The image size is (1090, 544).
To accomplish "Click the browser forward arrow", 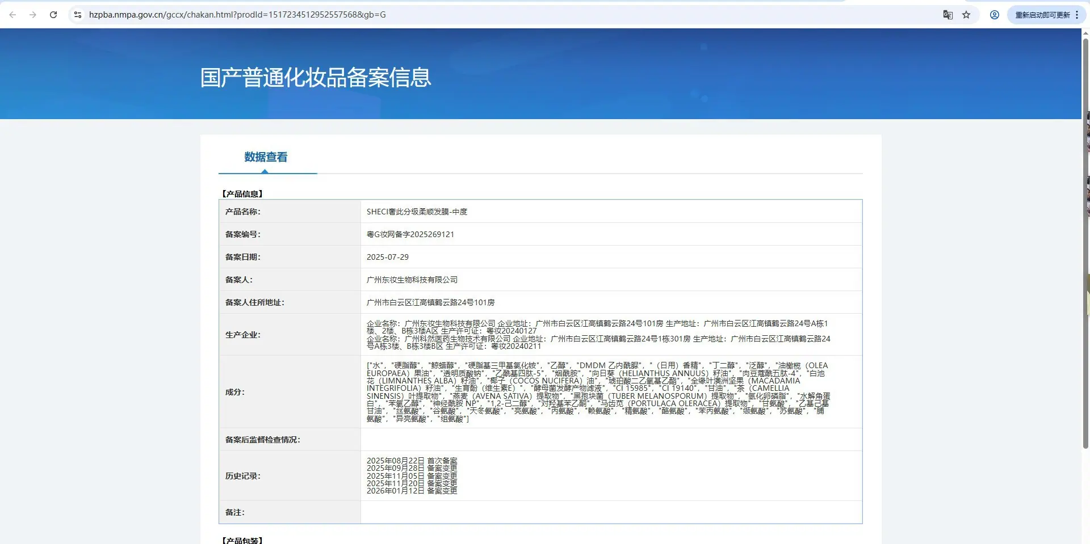I will pyautogui.click(x=33, y=15).
